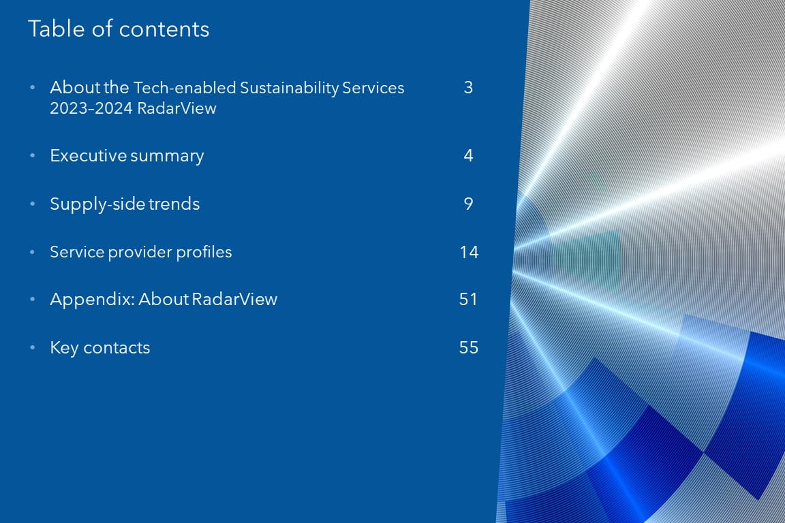This screenshot has height=523, width=785.
Task: Go to the Executive summary section
Action: [x=127, y=156]
